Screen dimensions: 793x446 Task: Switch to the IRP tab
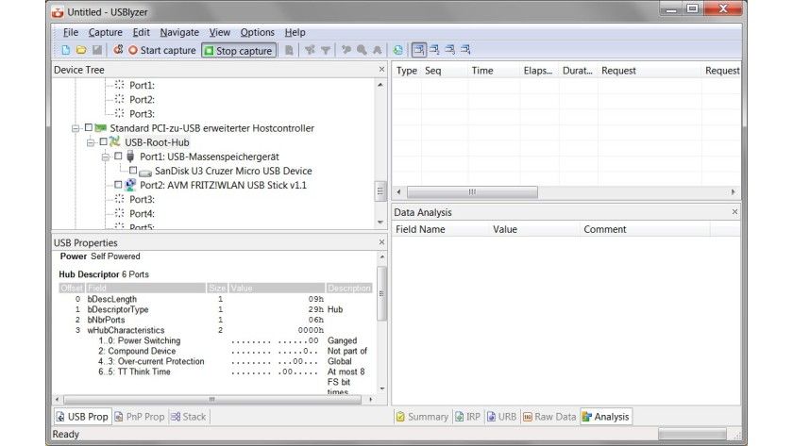tap(468, 417)
